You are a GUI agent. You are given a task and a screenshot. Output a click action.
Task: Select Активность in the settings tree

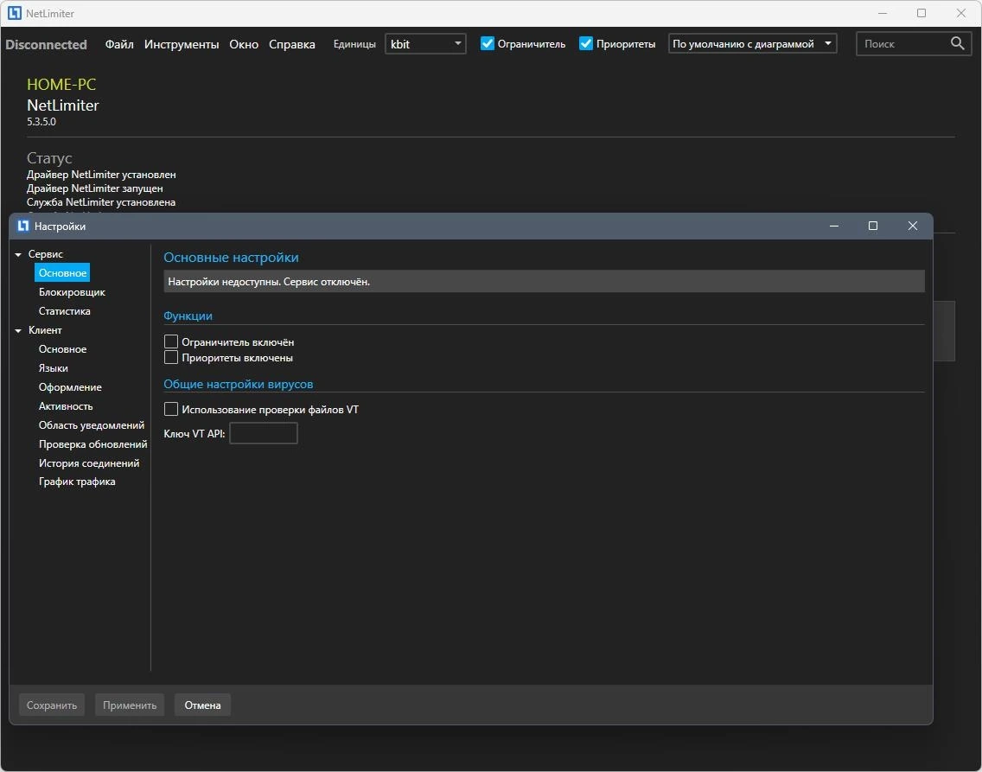[66, 406]
